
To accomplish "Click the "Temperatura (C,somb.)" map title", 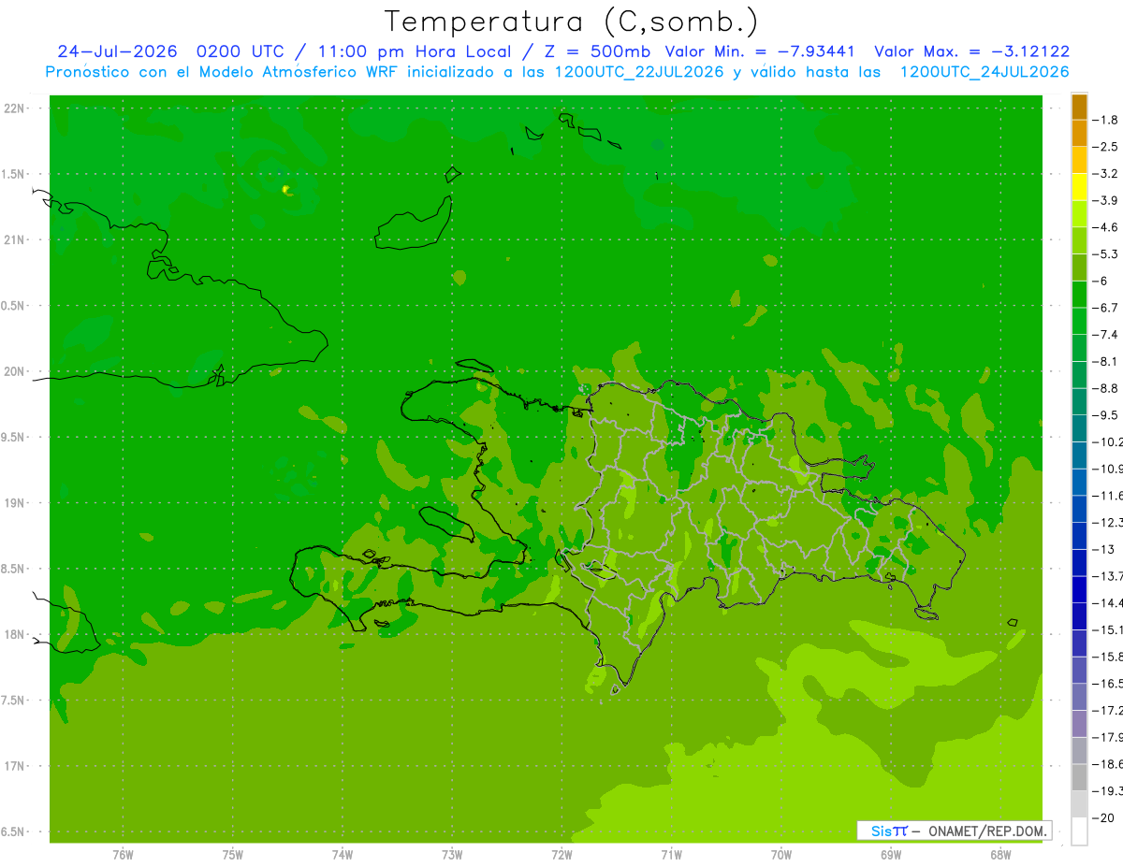I will (x=572, y=22).
